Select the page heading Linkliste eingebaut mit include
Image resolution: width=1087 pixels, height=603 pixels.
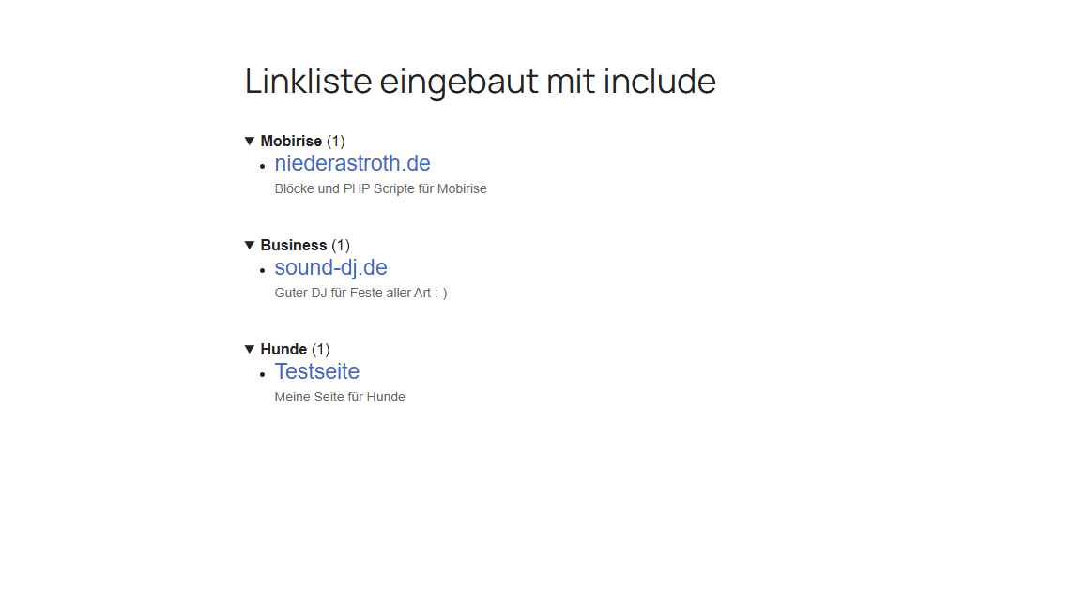click(480, 82)
